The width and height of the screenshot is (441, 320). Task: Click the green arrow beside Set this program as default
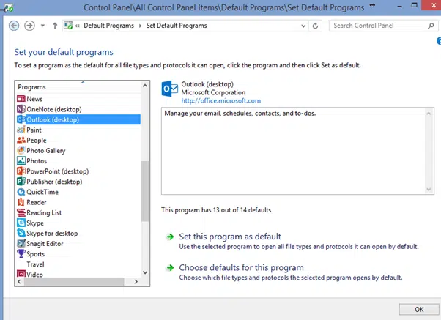pyautogui.click(x=170, y=237)
